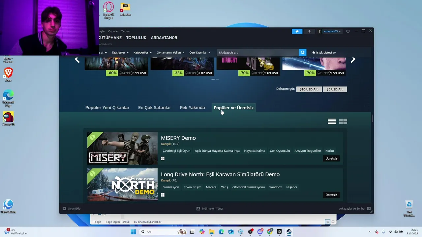Open Among Us desktop shortcut
This screenshot has height=237, width=422.
point(8,118)
